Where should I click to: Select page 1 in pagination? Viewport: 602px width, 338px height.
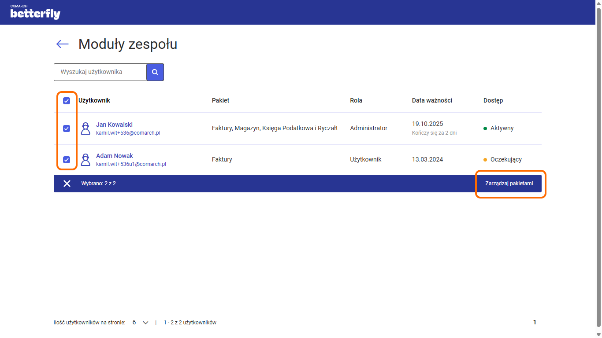535,323
